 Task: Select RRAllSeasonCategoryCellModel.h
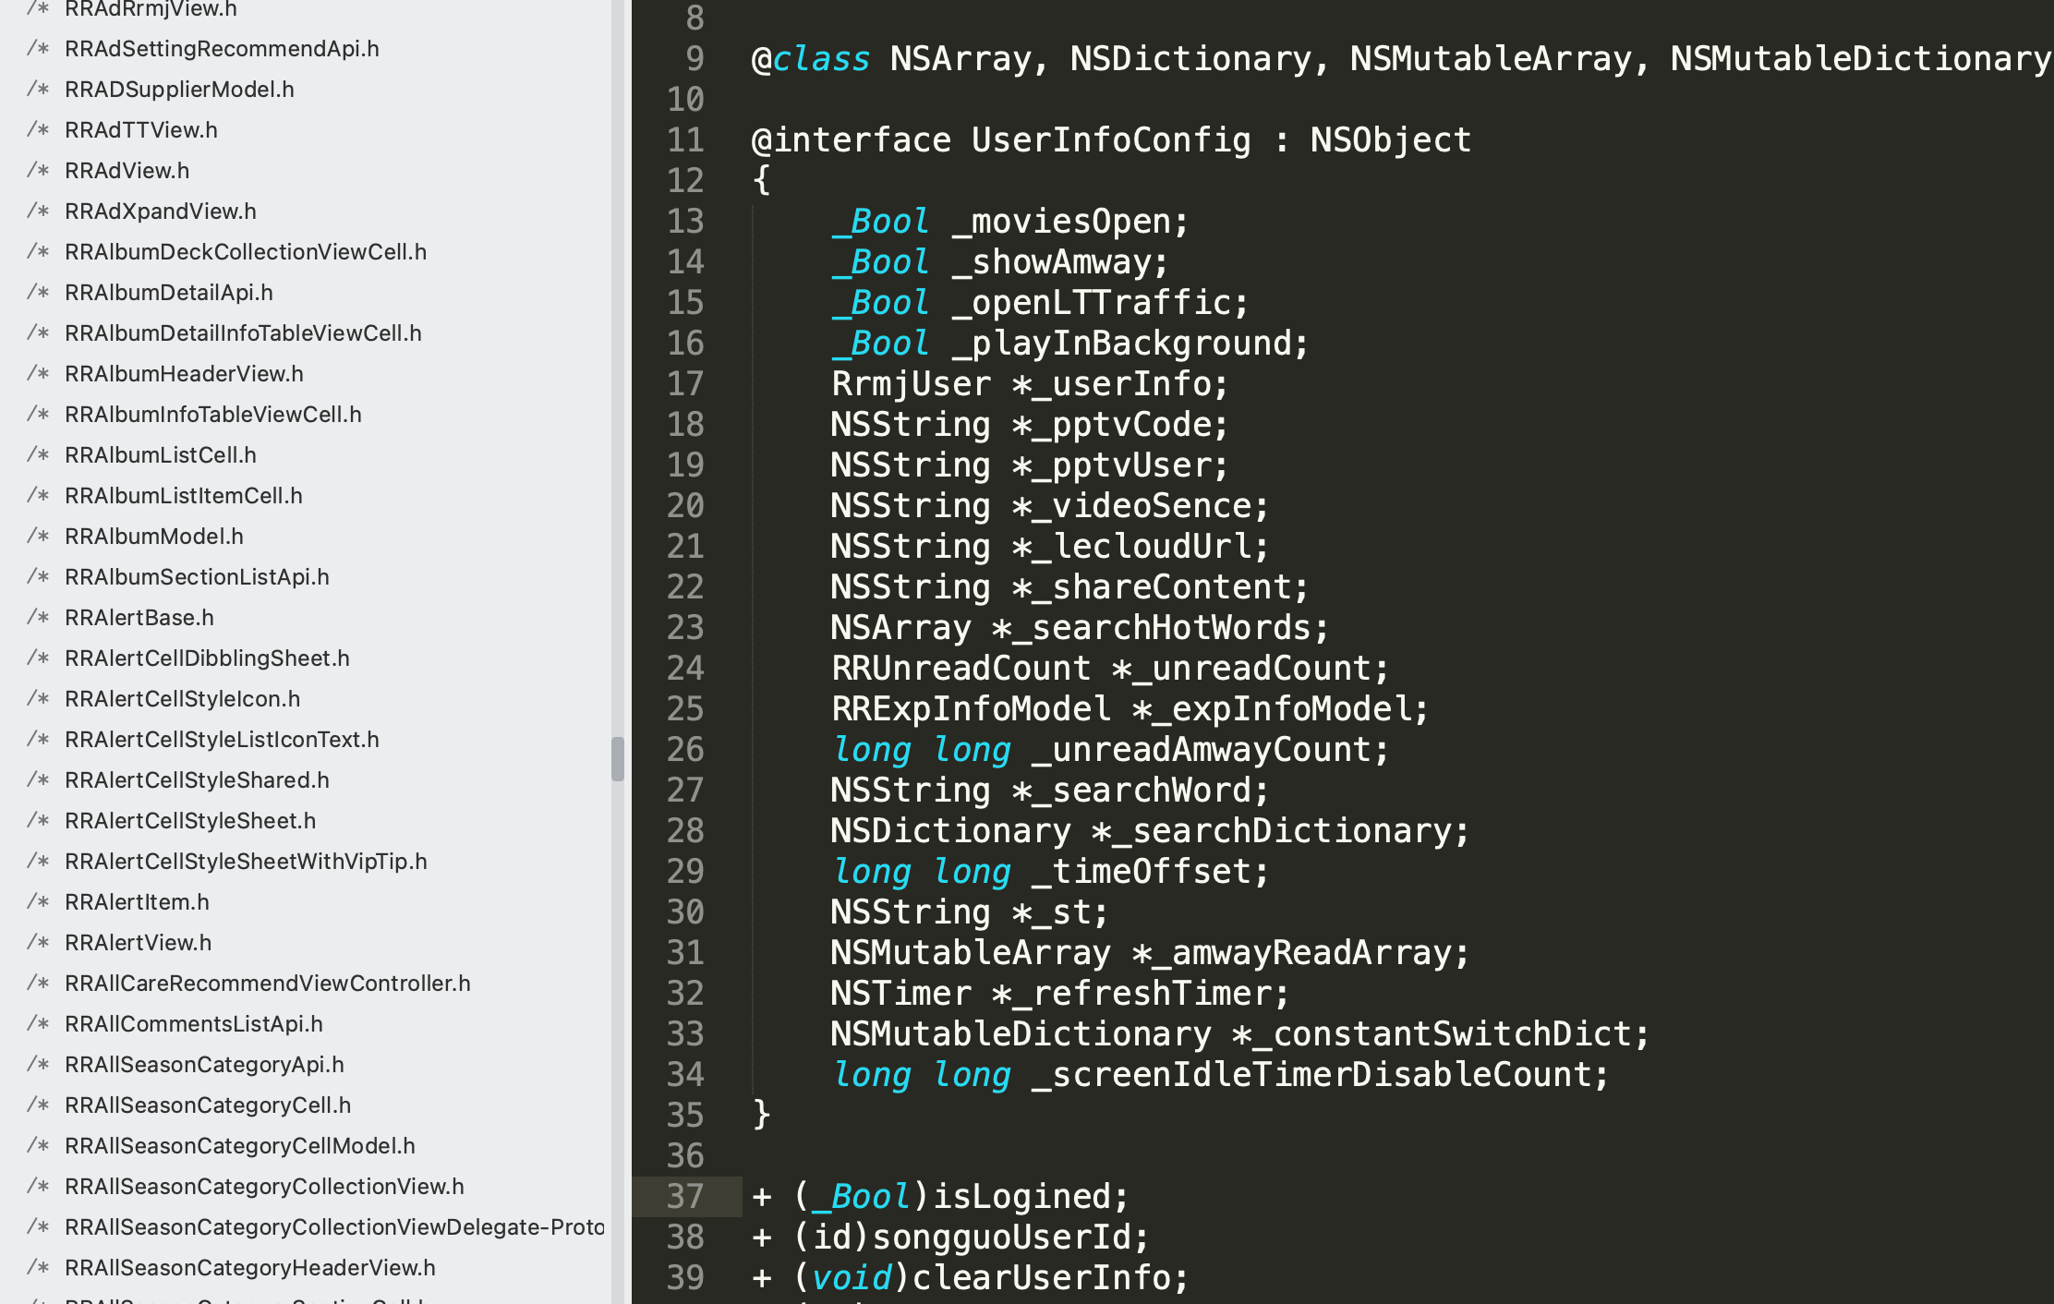pyautogui.click(x=240, y=1146)
